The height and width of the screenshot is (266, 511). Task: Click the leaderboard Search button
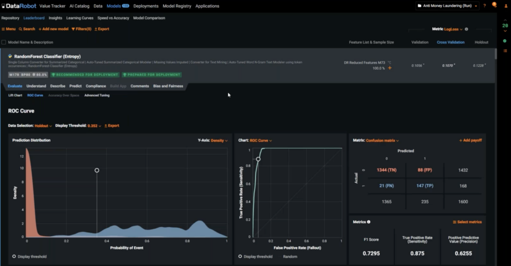(27, 29)
